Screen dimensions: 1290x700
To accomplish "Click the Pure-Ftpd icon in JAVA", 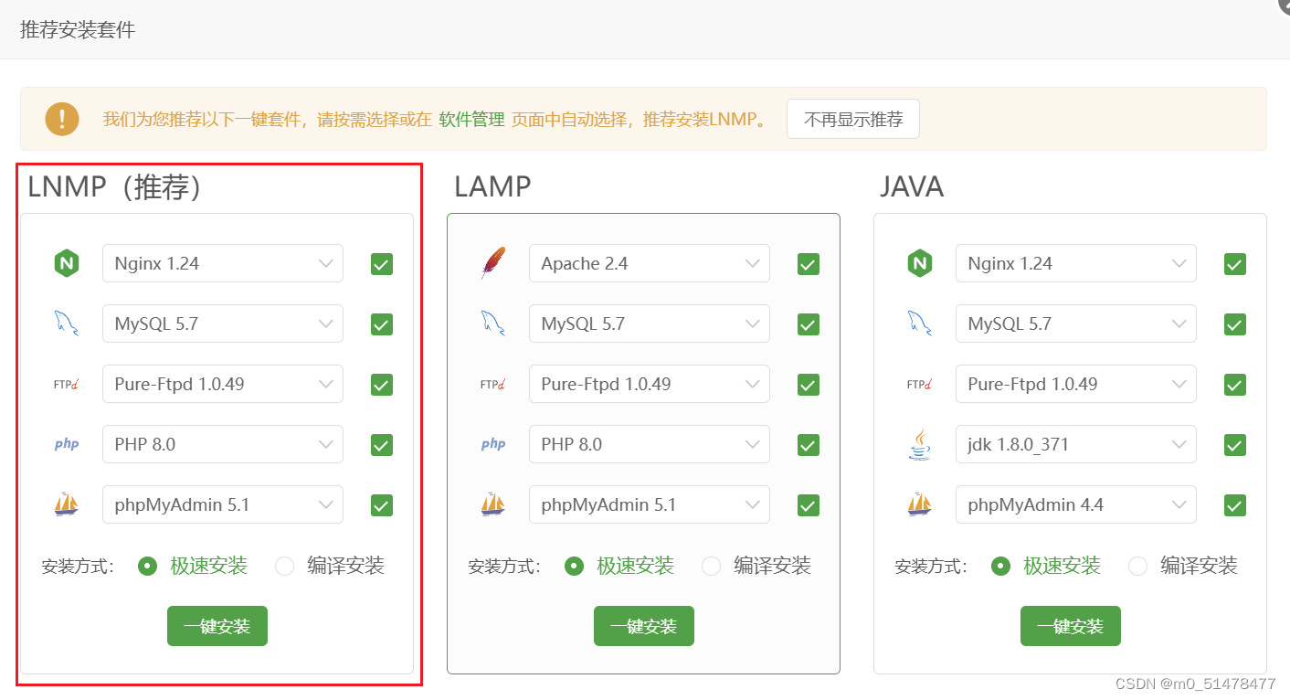I will tap(919, 384).
